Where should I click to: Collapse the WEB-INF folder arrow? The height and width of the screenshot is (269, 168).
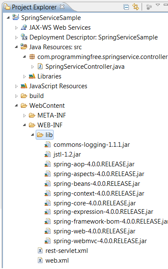click(24, 125)
